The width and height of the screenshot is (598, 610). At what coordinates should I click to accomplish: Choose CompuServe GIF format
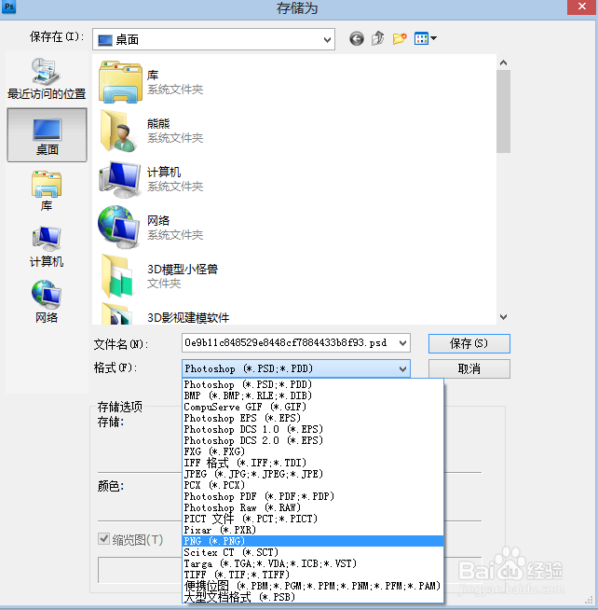(313, 407)
